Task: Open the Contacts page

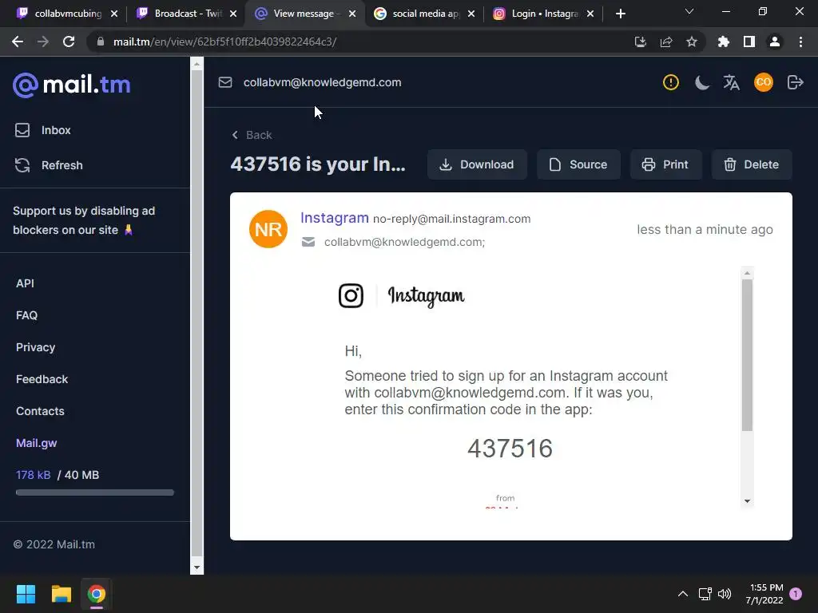Action: pos(40,411)
